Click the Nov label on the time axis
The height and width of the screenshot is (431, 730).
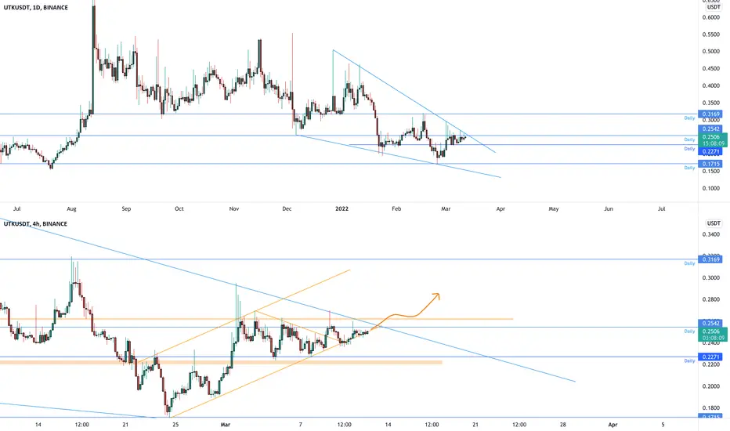[x=233, y=208]
